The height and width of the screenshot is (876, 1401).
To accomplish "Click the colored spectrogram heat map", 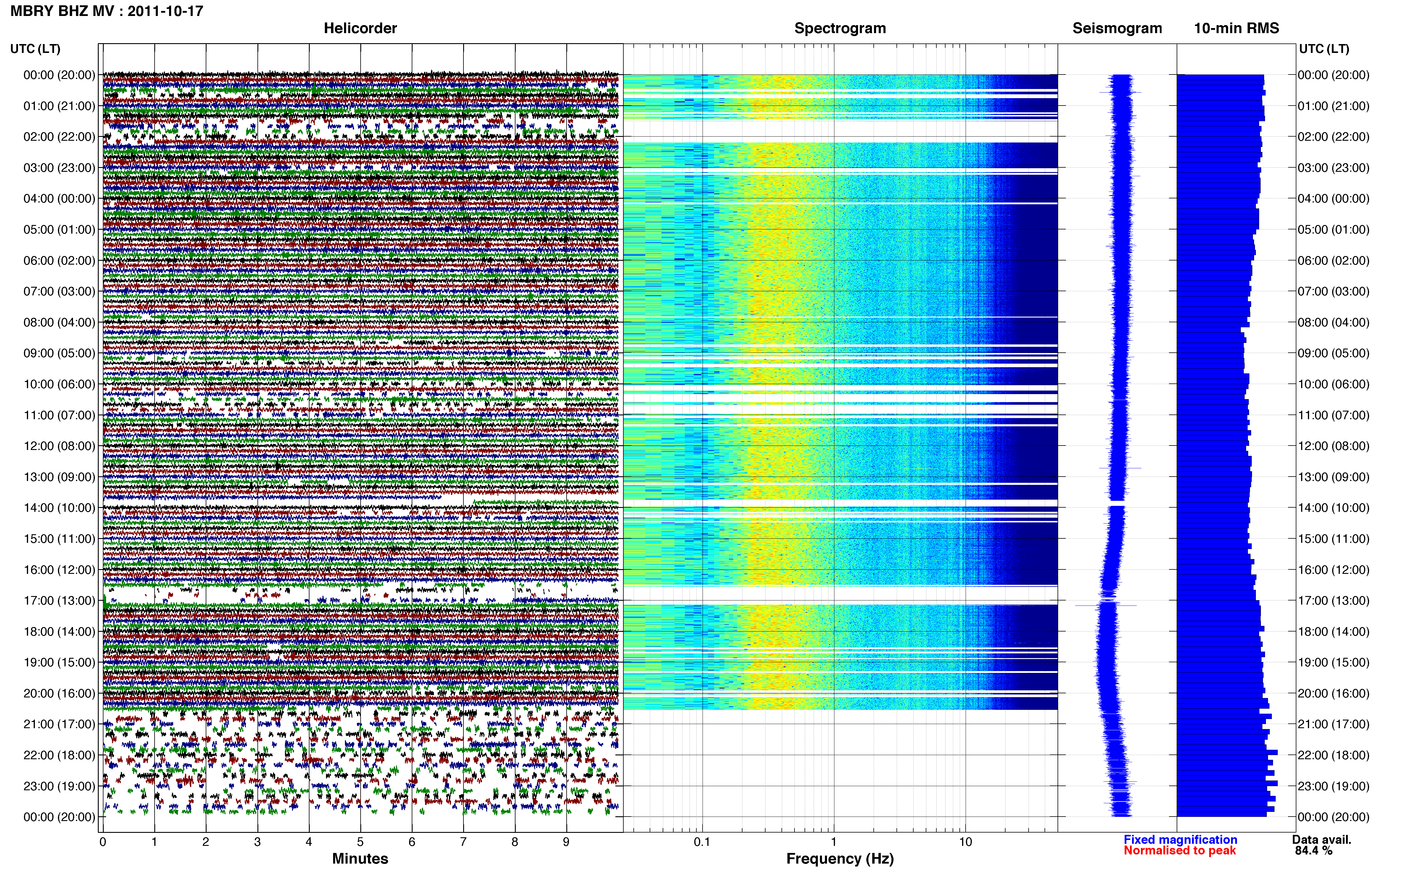I will [x=840, y=392].
